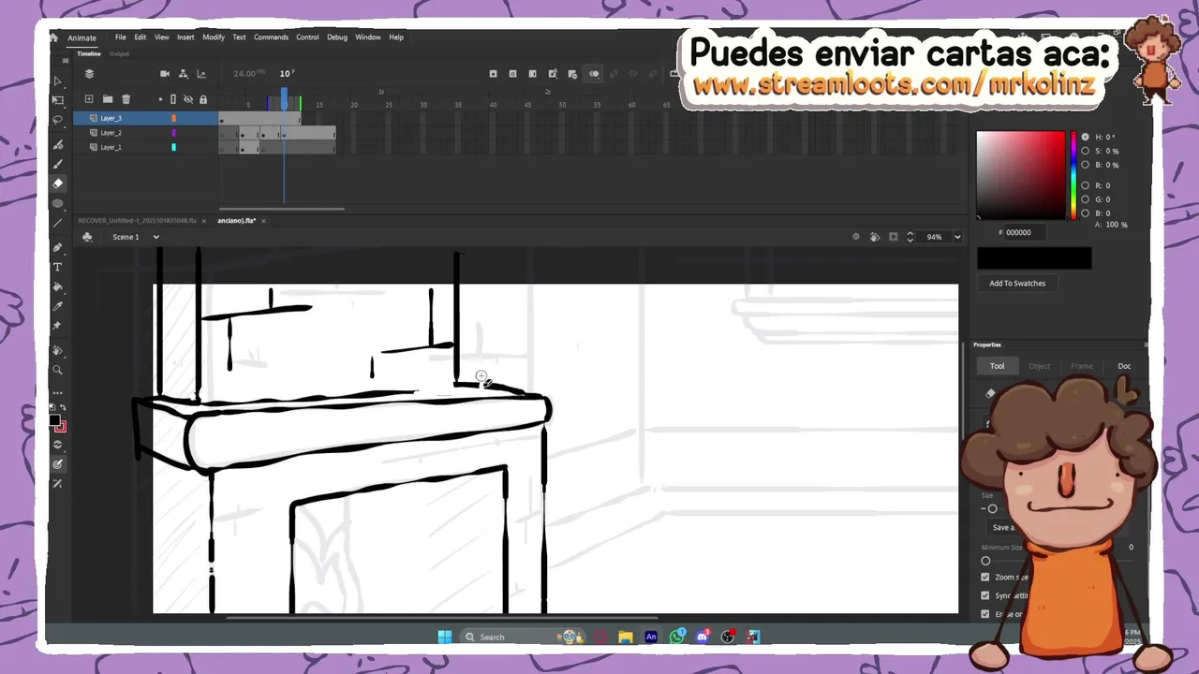Open the File menu
The image size is (1199, 674).
(x=120, y=37)
